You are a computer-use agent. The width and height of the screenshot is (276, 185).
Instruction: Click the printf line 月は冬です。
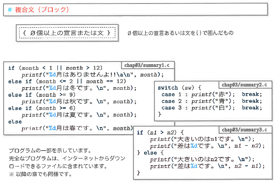click(x=79, y=88)
